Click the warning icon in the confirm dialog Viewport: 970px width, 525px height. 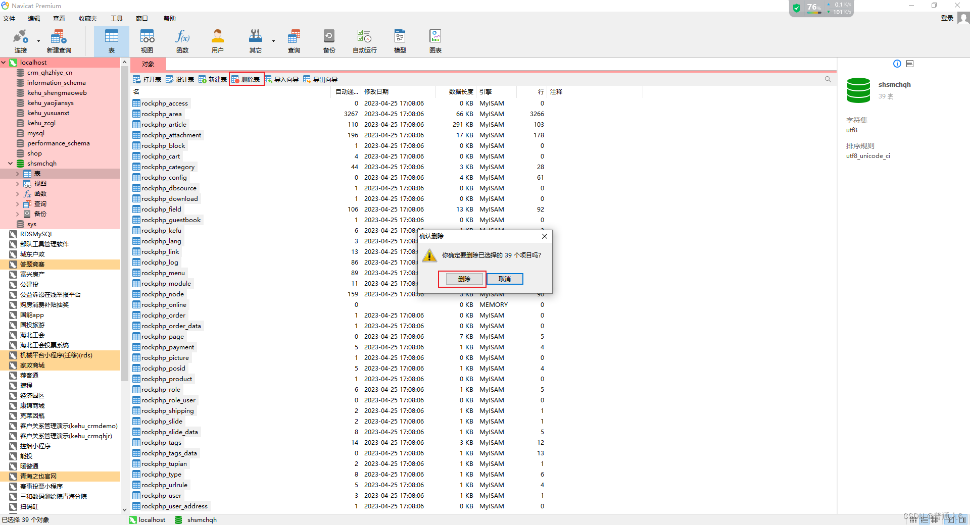click(x=429, y=255)
